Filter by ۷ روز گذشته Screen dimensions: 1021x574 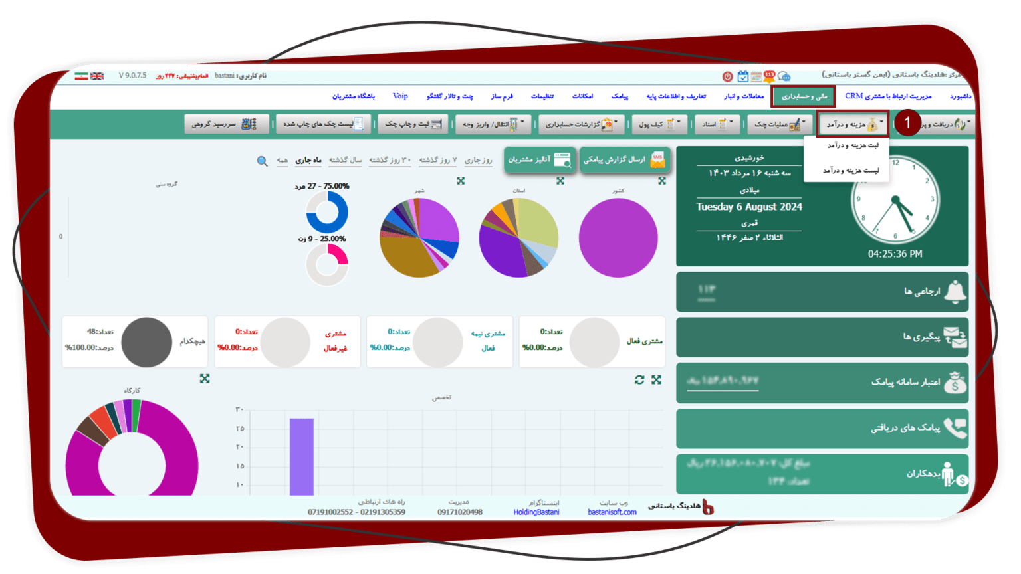pos(437,160)
